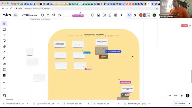Close the active Miro browser tab
Viewport: 192px width, 108px height.
149,4
